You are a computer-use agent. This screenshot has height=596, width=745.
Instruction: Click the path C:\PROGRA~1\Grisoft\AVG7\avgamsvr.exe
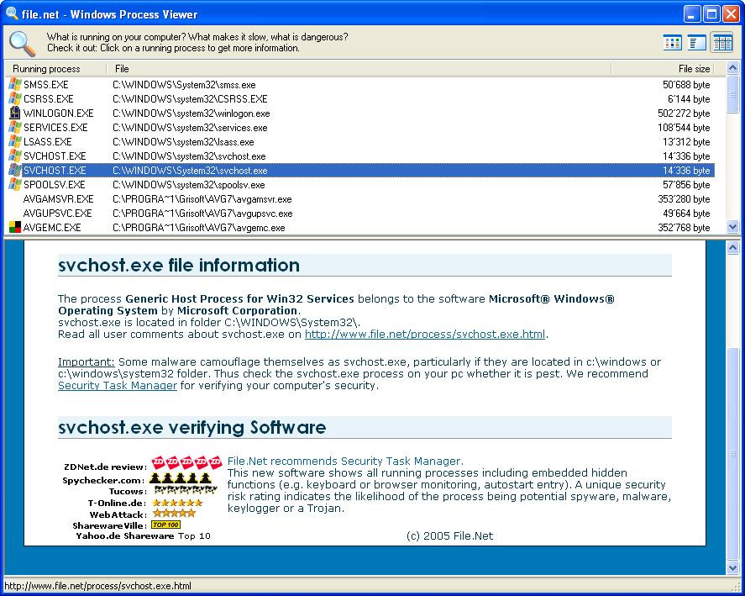[x=202, y=199]
